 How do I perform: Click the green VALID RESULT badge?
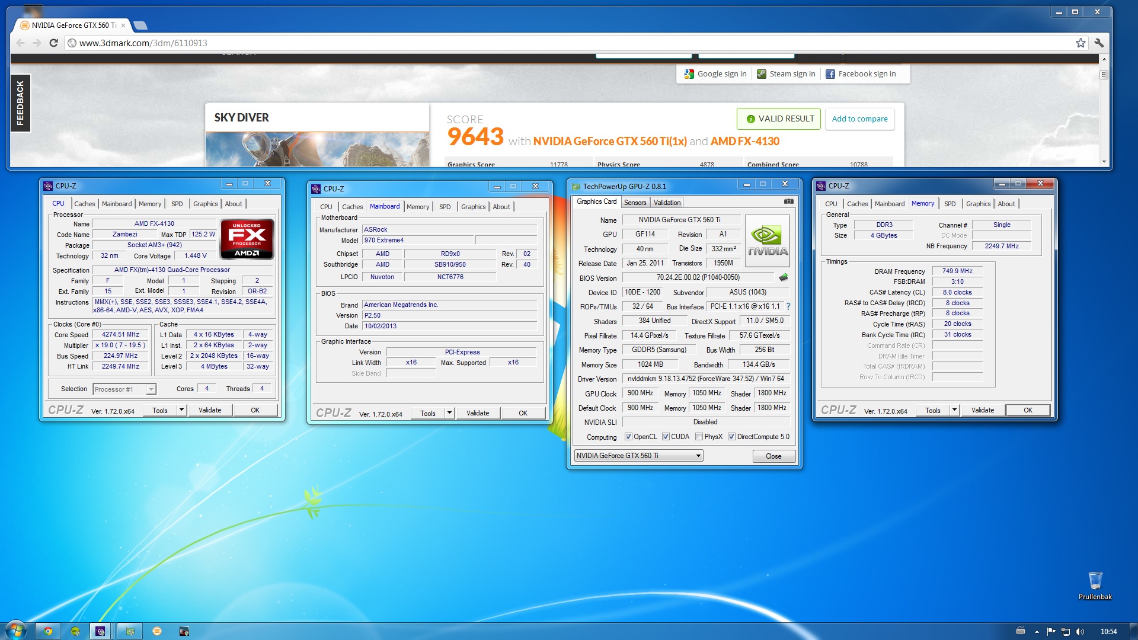pos(779,119)
